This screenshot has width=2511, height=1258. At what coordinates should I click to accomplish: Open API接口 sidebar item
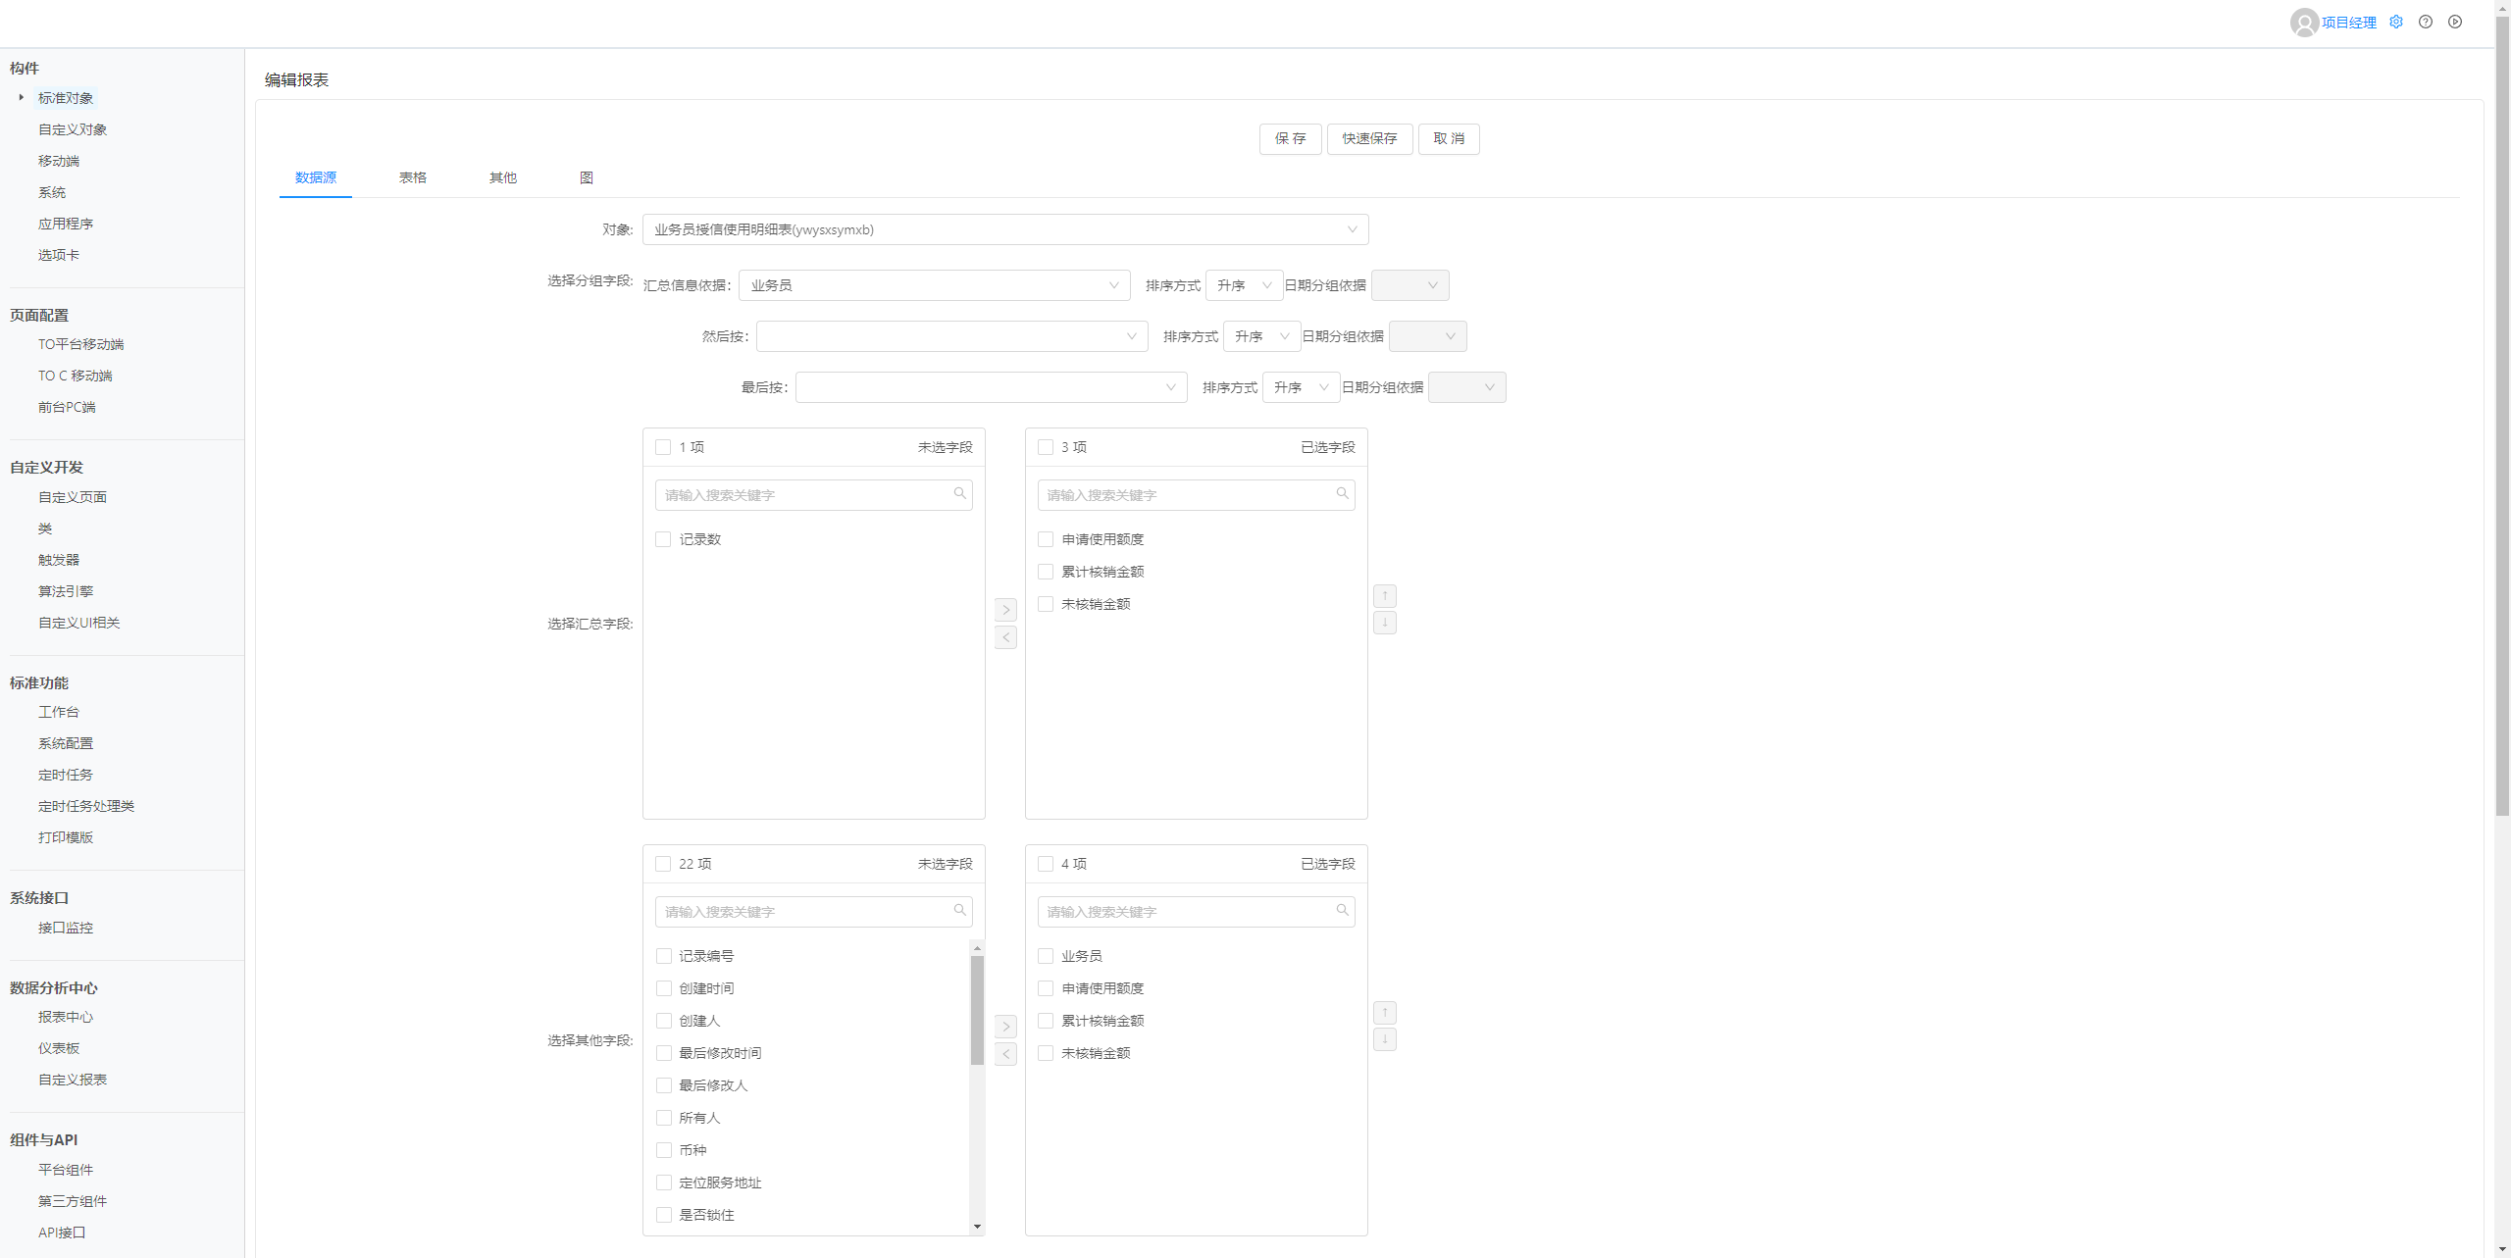tap(62, 1233)
